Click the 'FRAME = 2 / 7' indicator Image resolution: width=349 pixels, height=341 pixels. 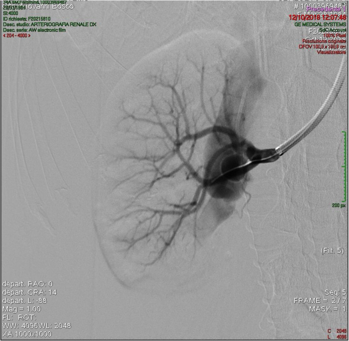click(320, 301)
